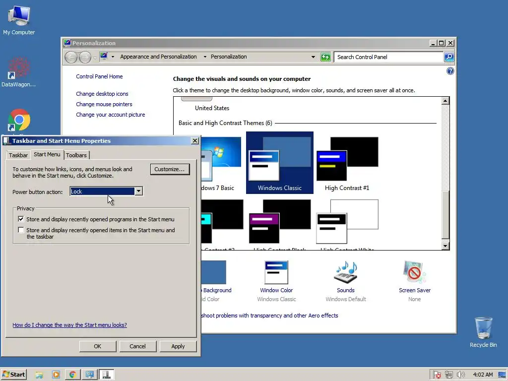
Task: Click the Forward arrow in the Personalization window
Action: (x=85, y=58)
